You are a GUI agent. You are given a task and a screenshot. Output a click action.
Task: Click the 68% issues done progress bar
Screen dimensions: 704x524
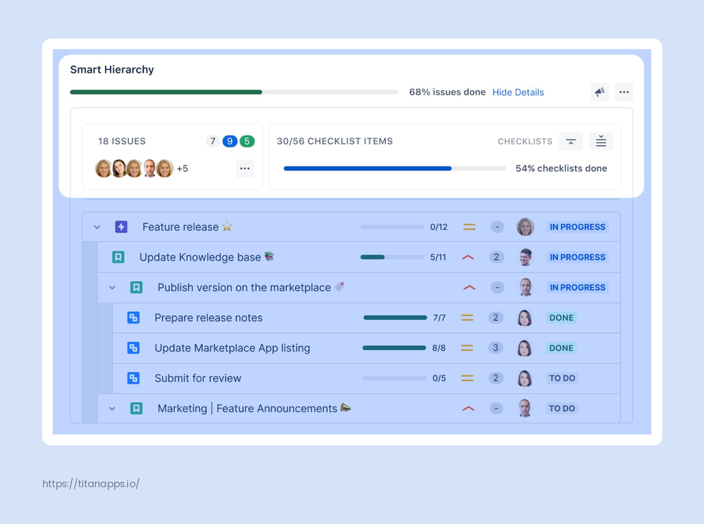pyautogui.click(x=235, y=92)
